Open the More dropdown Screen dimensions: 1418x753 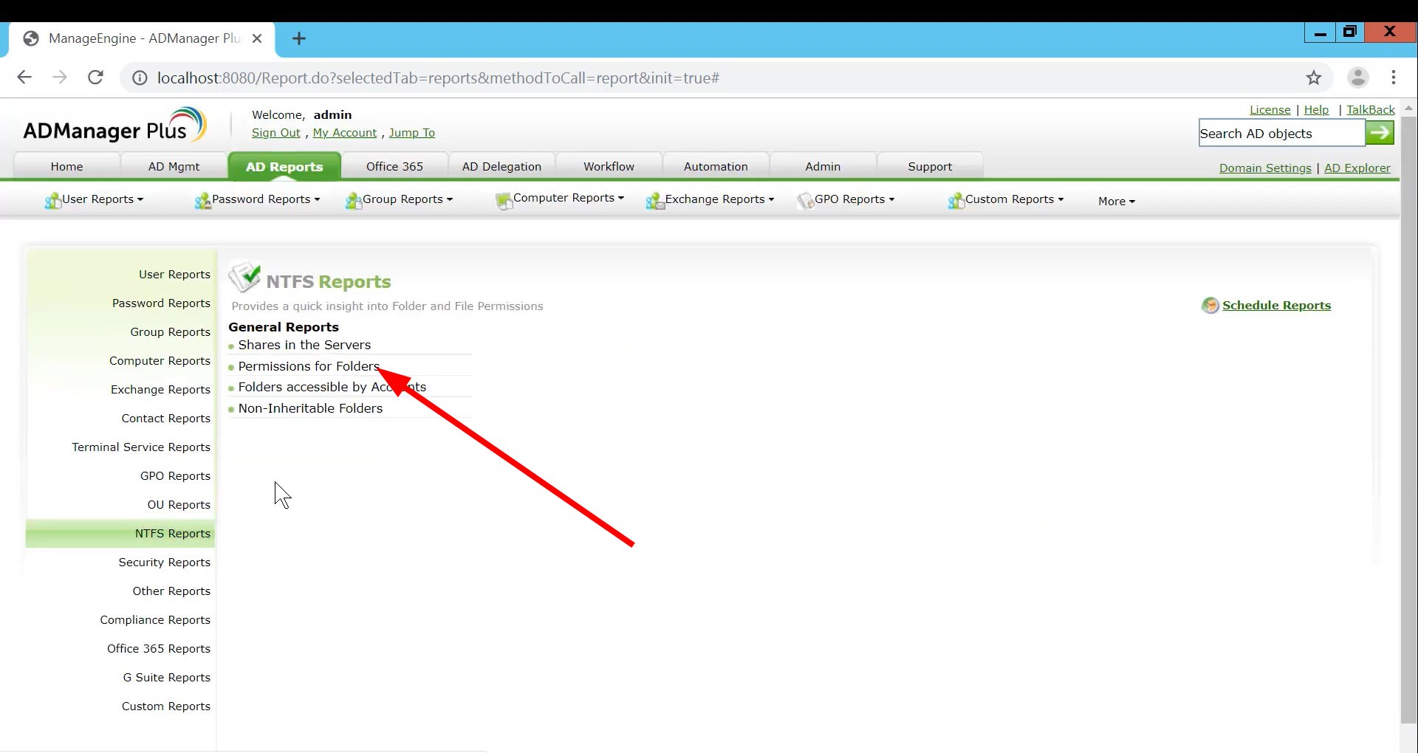coord(1117,201)
